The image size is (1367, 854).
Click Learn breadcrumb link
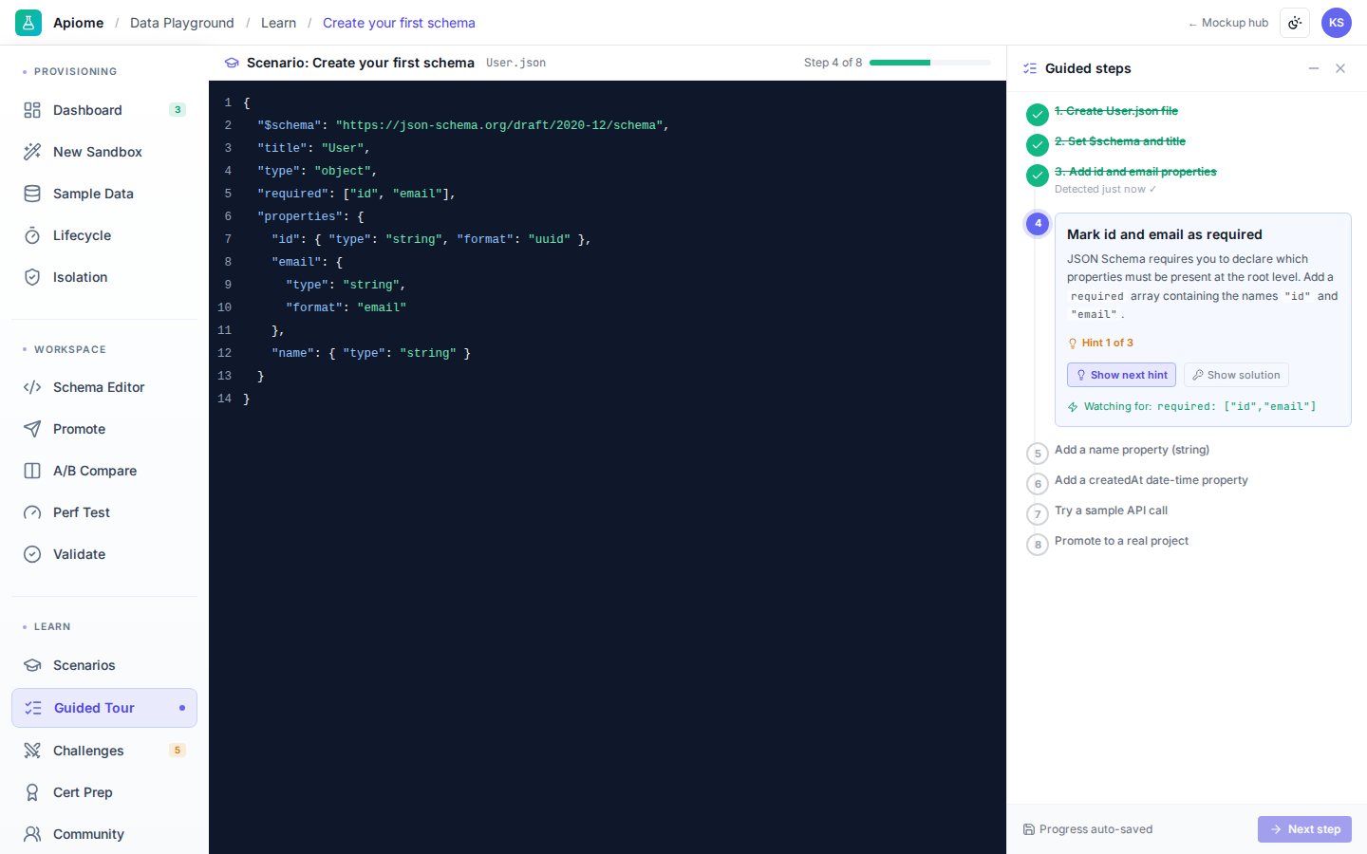tap(278, 23)
